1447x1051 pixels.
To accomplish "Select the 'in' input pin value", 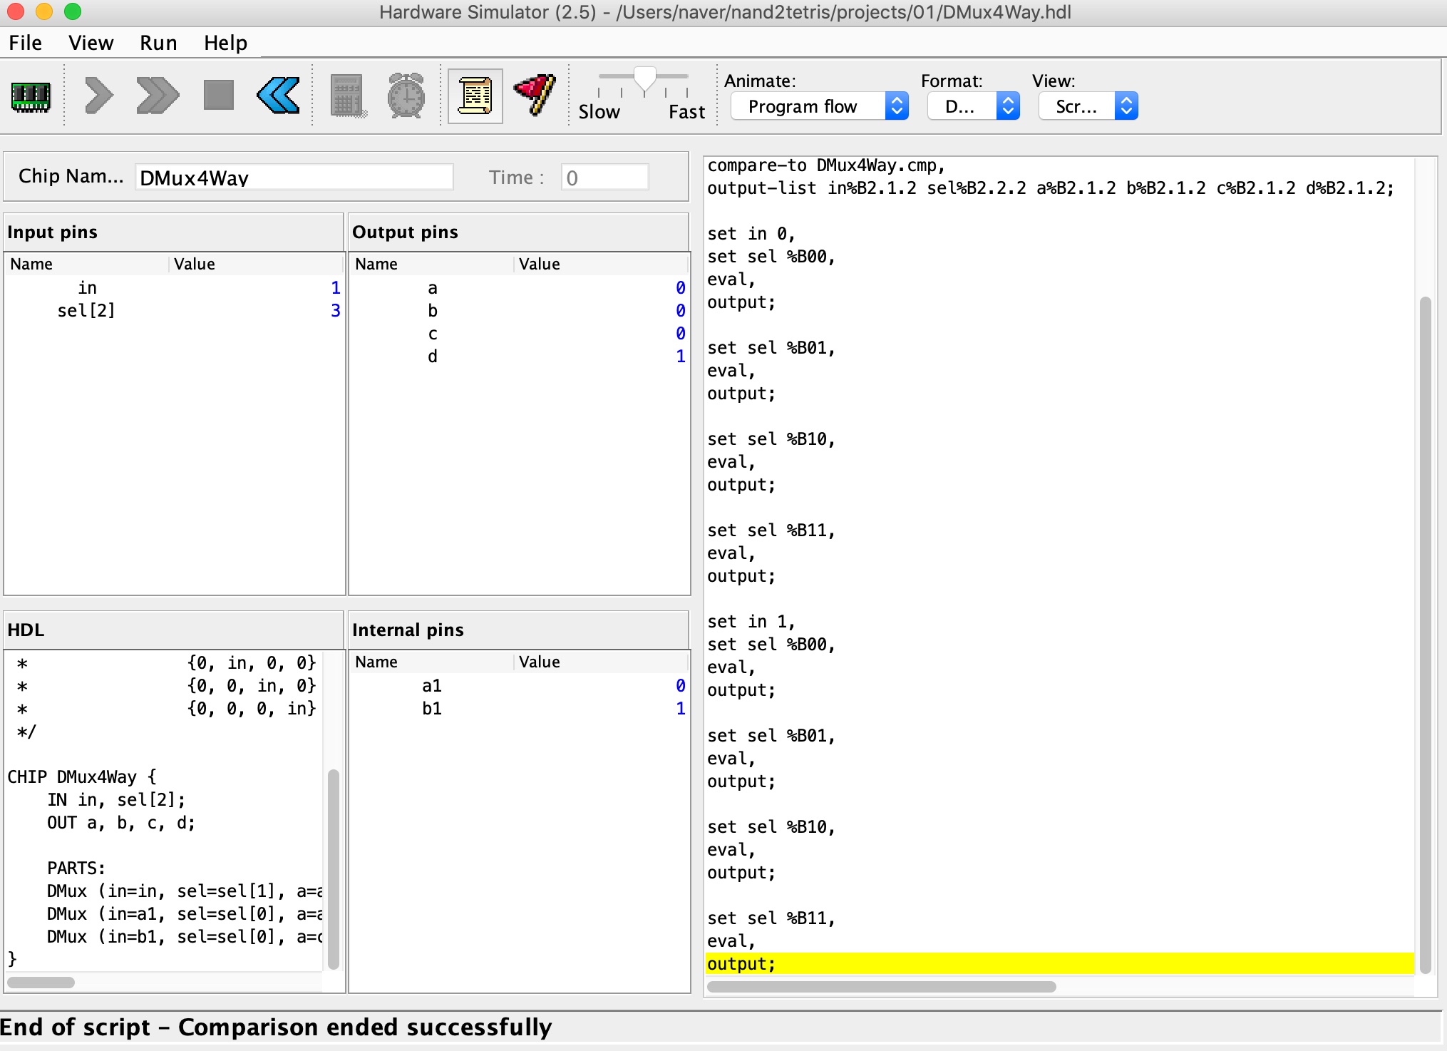I will click(336, 288).
